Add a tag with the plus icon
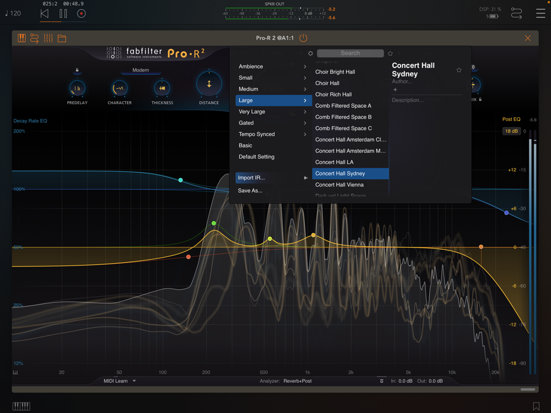The width and height of the screenshot is (551, 413). point(395,90)
